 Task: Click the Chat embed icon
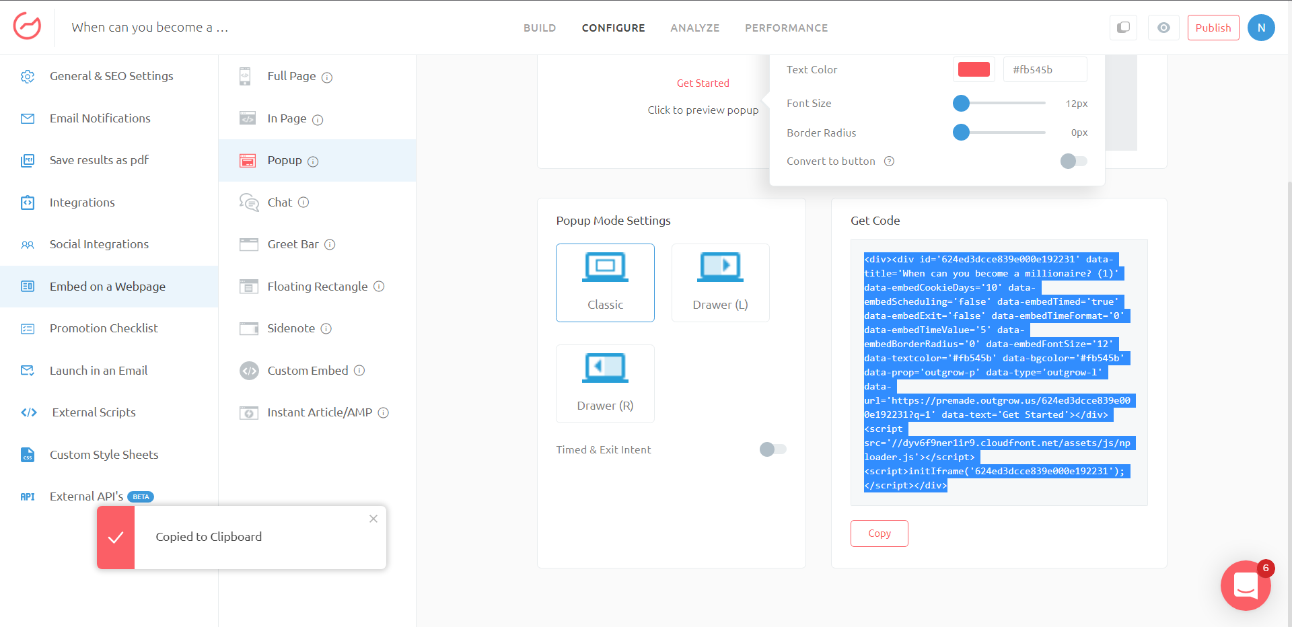pyautogui.click(x=249, y=202)
